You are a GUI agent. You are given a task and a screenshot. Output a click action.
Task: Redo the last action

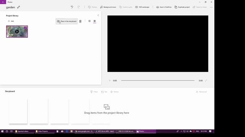(78, 7)
